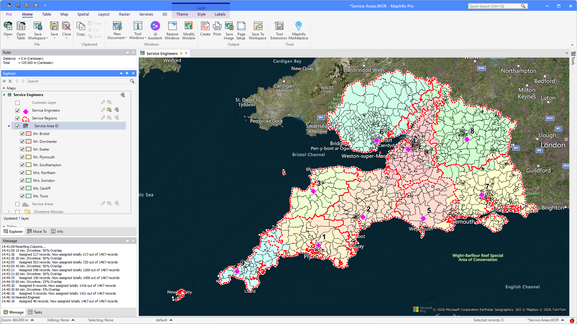Image resolution: width=577 pixels, height=324 pixels.
Task: Click the map options icon on Service Engineers map row
Action: (123, 95)
